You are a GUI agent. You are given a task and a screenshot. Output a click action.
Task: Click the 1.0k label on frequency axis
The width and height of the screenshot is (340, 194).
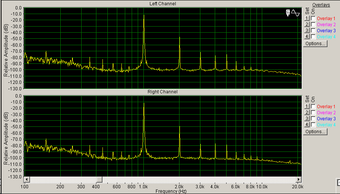tap(143, 187)
